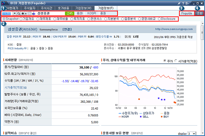Open the window layout menu icon
The image size is (205, 136).
pyautogui.click(x=187, y=3)
